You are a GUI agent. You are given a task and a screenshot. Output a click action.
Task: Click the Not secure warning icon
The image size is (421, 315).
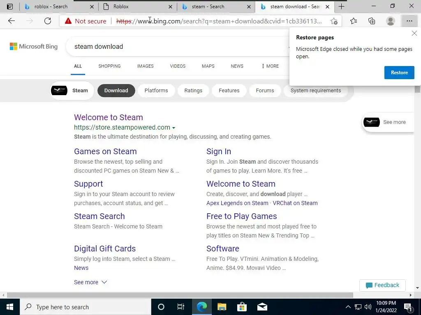click(68, 21)
